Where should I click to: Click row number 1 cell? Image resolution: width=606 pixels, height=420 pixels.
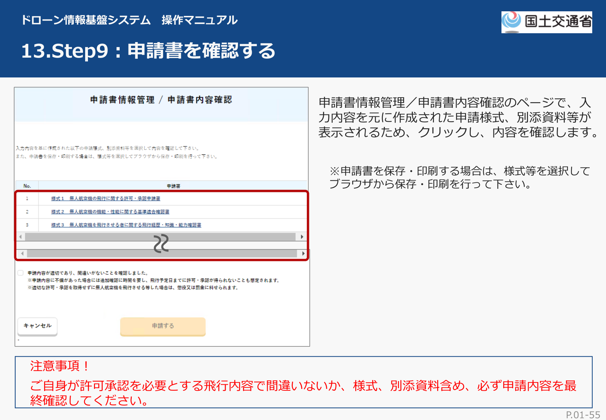click(x=27, y=199)
